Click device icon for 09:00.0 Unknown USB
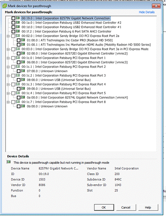Screen dimensions: 166x216 point(23,88)
